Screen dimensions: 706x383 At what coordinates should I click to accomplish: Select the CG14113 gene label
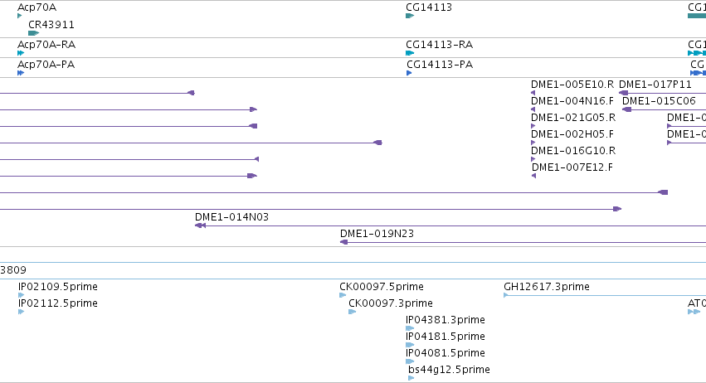click(429, 7)
